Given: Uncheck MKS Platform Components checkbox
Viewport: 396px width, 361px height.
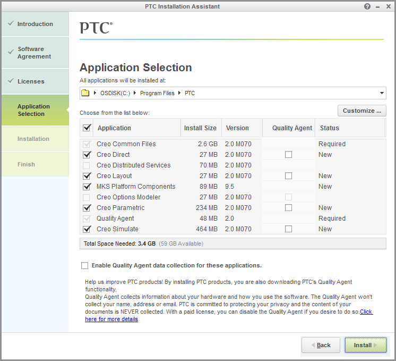Looking at the screenshot, I should (87, 187).
